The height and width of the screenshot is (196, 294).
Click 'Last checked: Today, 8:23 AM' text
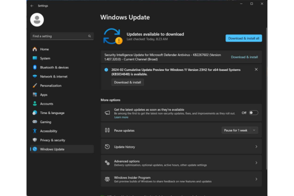coord(147,39)
